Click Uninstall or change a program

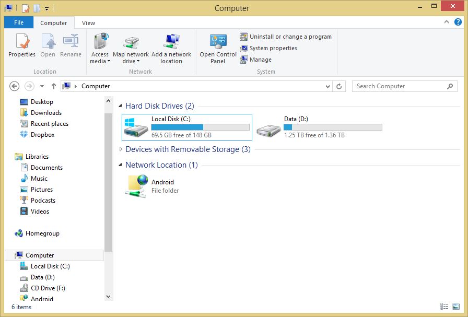286,37
